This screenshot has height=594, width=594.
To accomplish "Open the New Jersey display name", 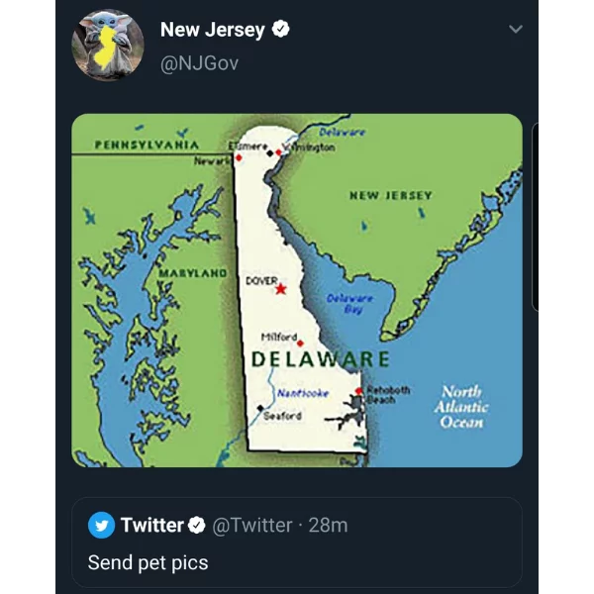I will pos(213,30).
